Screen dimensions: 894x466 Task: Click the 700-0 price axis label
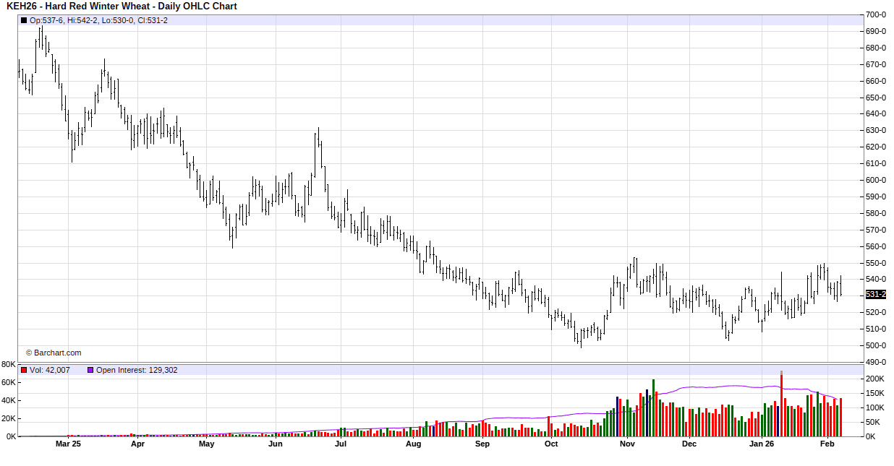[876, 14]
